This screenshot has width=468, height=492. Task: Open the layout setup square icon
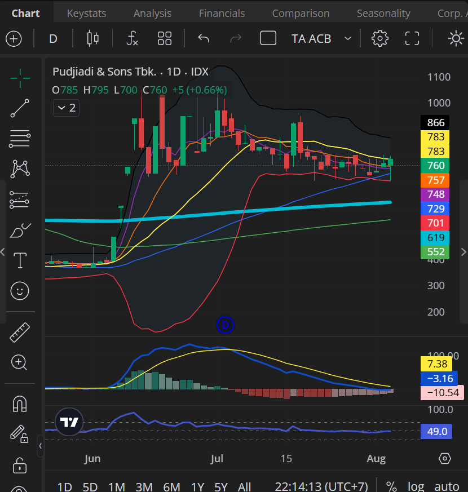[x=268, y=38]
